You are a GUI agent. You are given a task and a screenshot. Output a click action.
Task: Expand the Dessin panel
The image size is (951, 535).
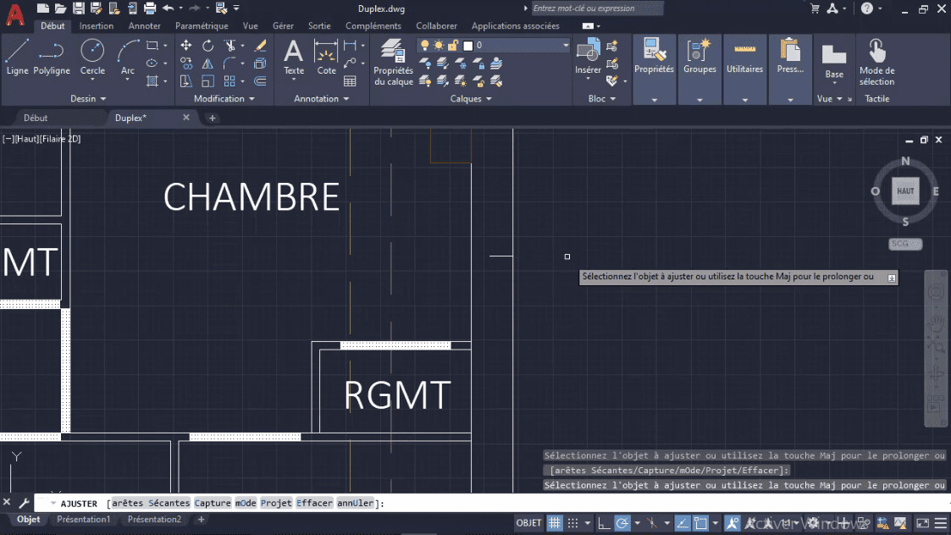(88, 99)
